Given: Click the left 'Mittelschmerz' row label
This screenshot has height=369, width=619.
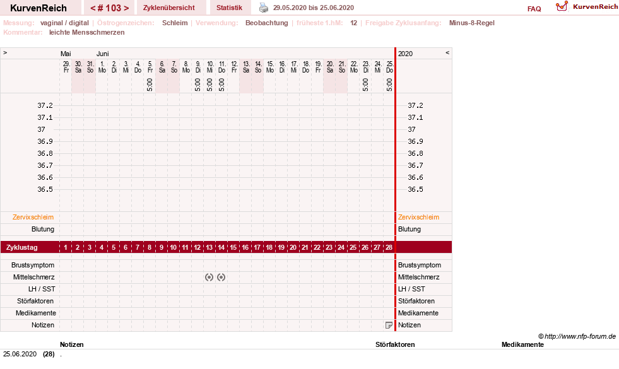Looking at the screenshot, I should [x=34, y=277].
